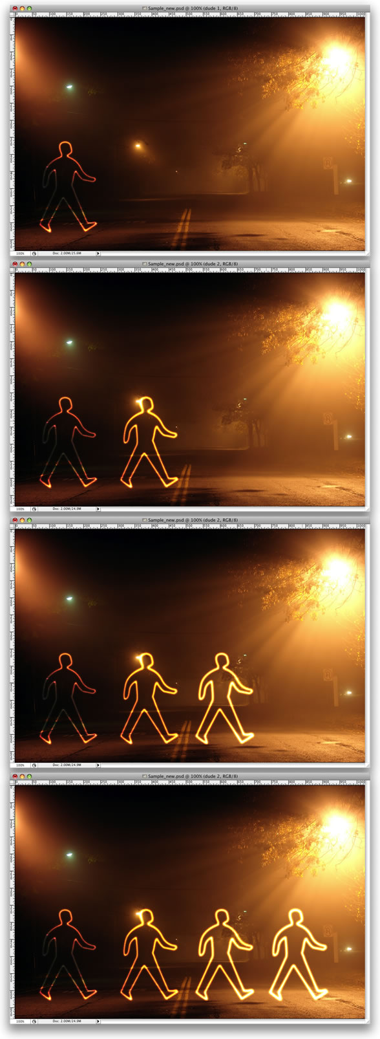Image resolution: width=380 pixels, height=1039 pixels.
Task: Click the ruler origin corner in the dude 1 window
Action: tap(13, 14)
